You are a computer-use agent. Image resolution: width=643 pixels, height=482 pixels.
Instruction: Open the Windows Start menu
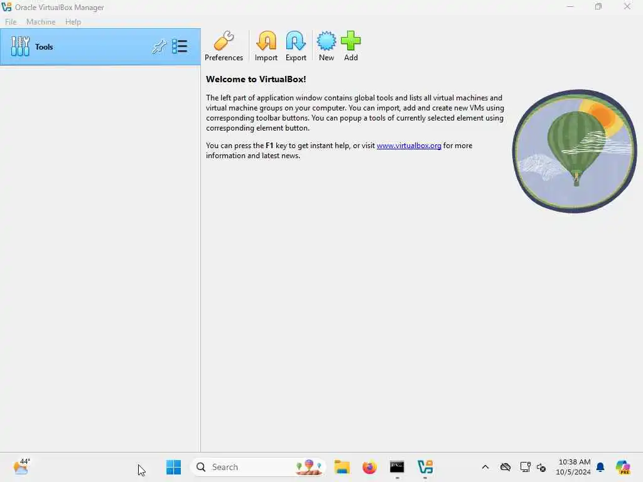click(173, 467)
